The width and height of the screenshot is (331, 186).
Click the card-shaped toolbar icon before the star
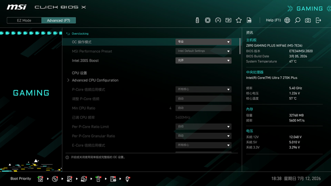click(x=228, y=20)
